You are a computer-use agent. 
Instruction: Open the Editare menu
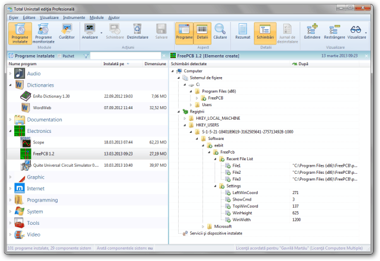(x=29, y=17)
